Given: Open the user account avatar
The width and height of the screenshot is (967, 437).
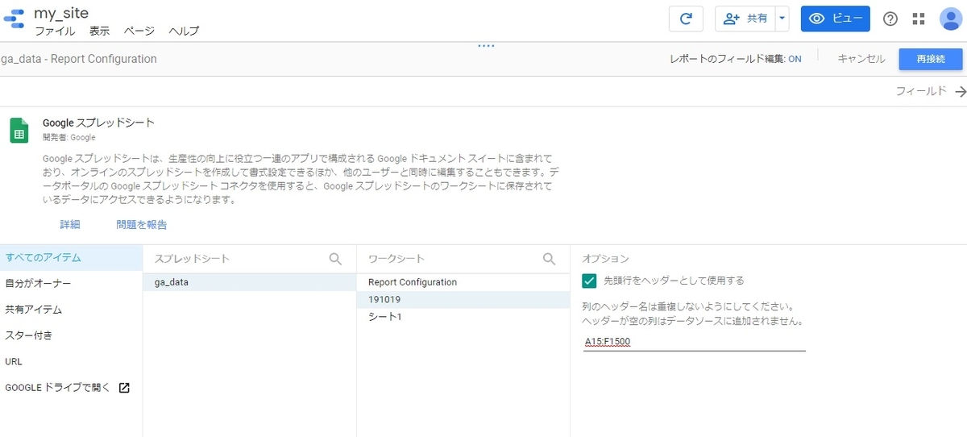Looking at the screenshot, I should (x=951, y=19).
